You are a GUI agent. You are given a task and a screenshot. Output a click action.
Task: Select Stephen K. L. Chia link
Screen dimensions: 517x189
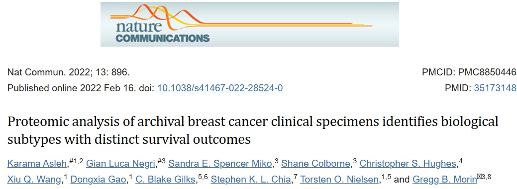(251, 180)
